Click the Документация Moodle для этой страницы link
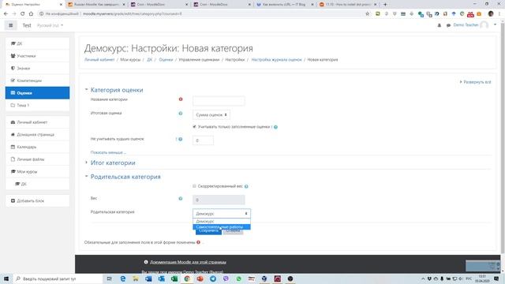505x284 pixels. [x=188, y=262]
